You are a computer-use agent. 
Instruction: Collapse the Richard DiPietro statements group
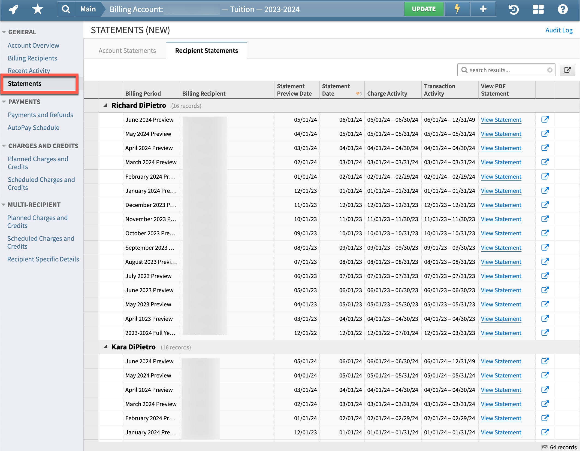point(105,105)
